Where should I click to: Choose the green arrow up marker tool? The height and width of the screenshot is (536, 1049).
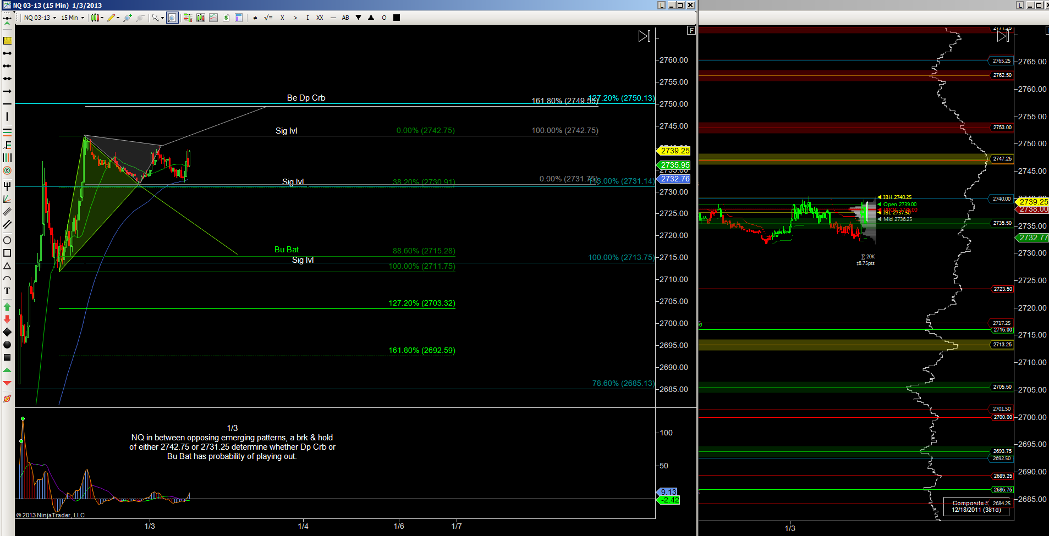7,307
